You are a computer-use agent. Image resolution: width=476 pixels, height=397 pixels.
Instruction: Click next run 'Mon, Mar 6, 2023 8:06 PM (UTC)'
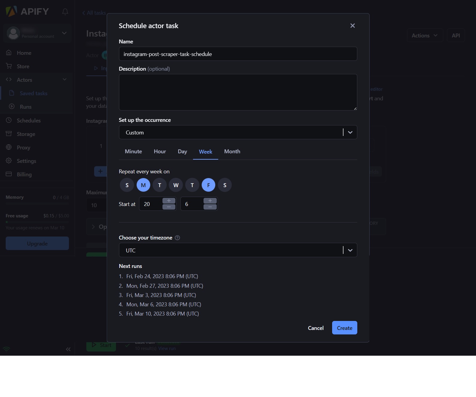(x=164, y=304)
